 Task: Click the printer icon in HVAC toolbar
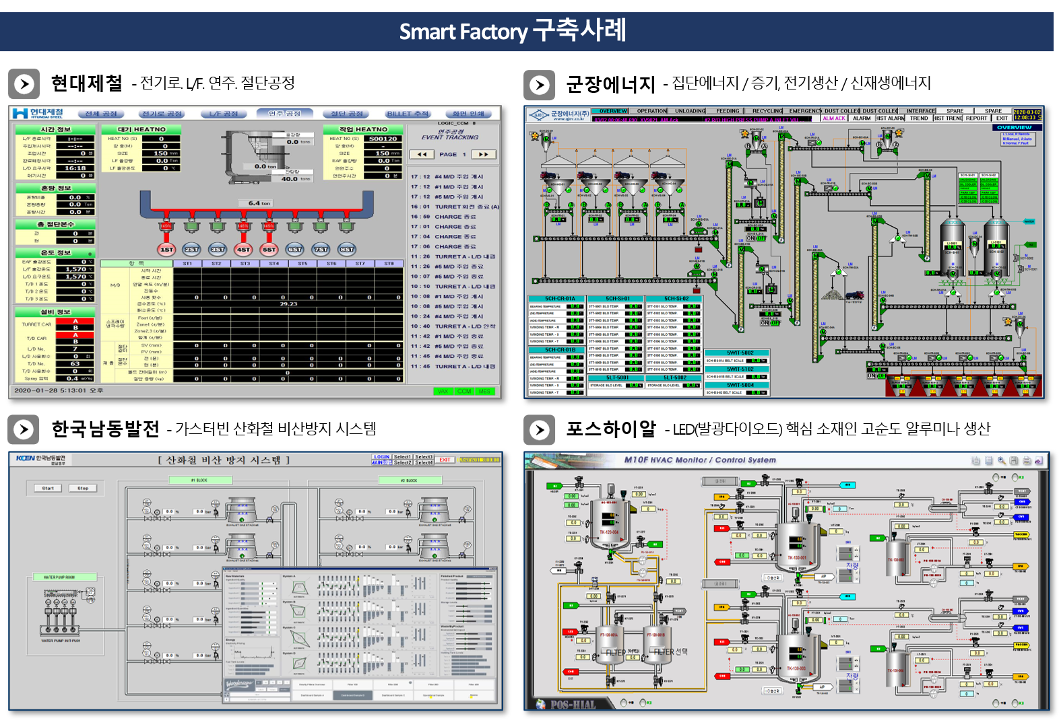click(x=1027, y=461)
